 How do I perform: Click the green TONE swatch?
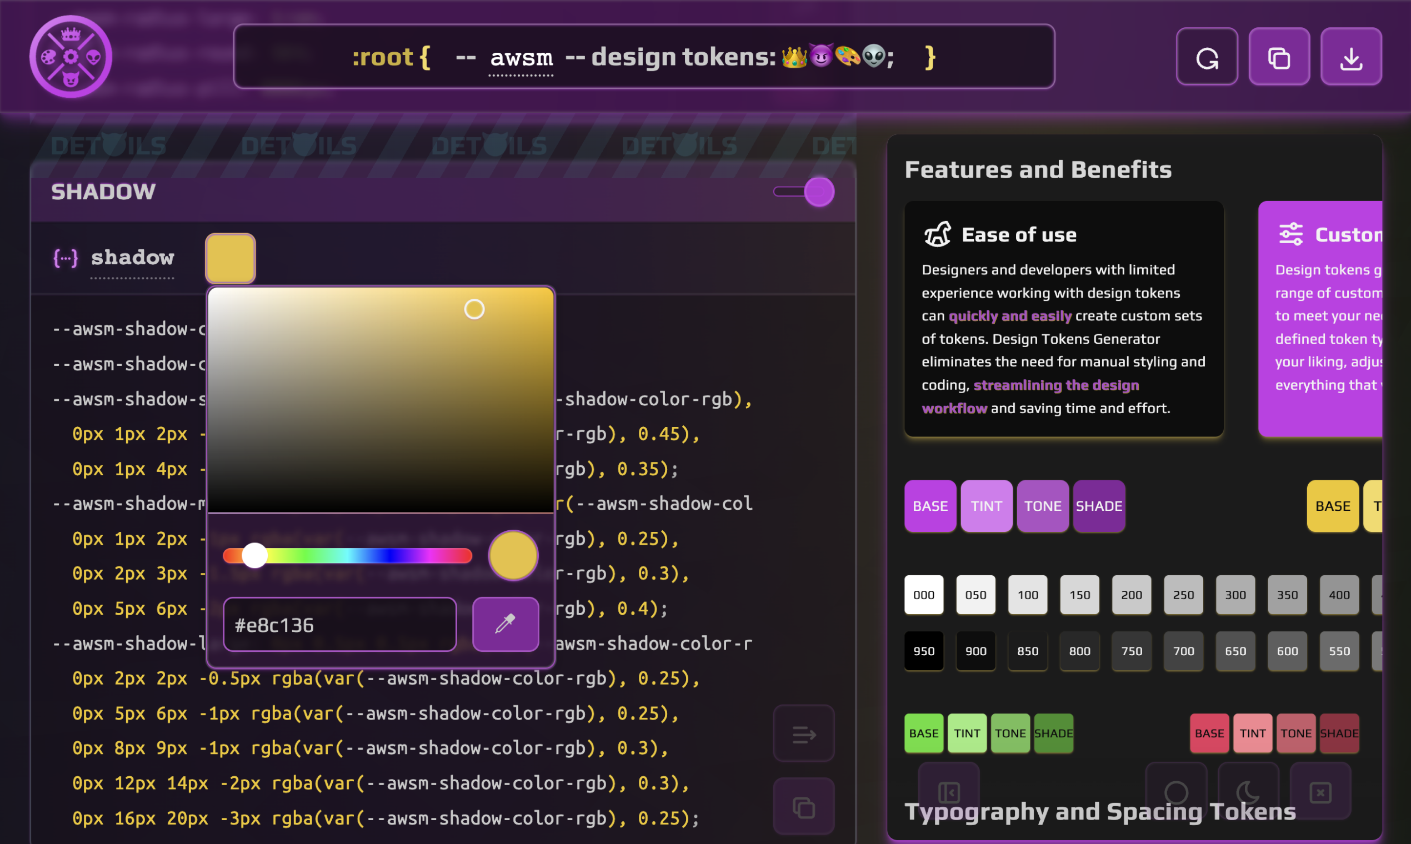[1010, 733]
